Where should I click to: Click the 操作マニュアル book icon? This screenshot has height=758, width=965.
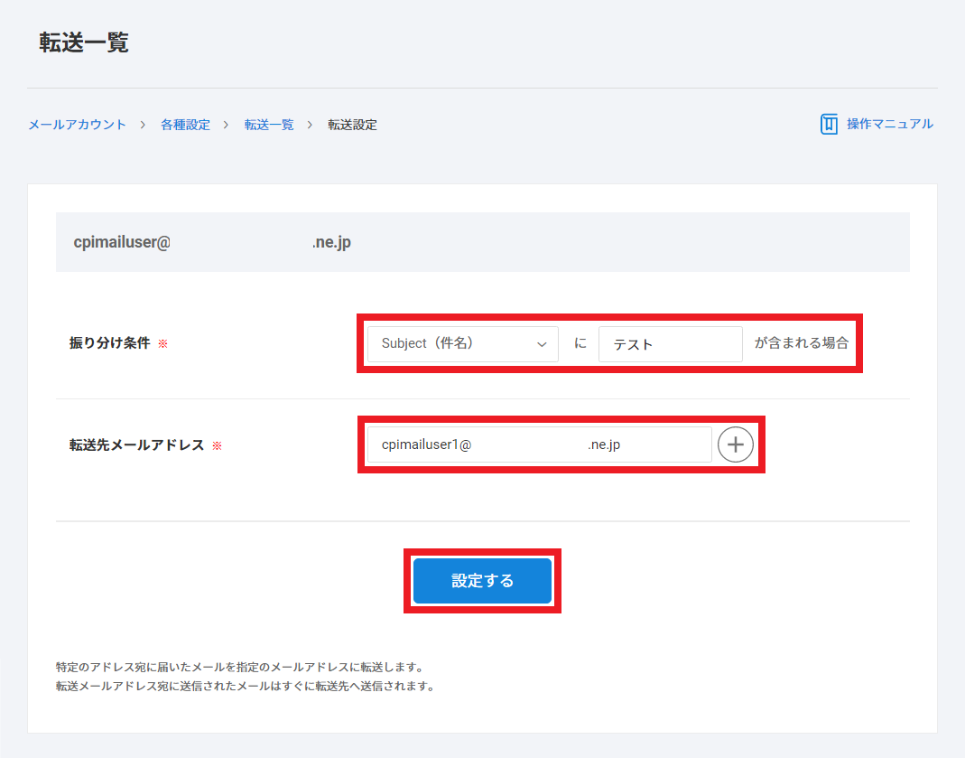(829, 125)
